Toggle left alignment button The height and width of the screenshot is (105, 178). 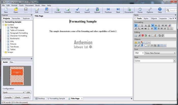click(152, 29)
